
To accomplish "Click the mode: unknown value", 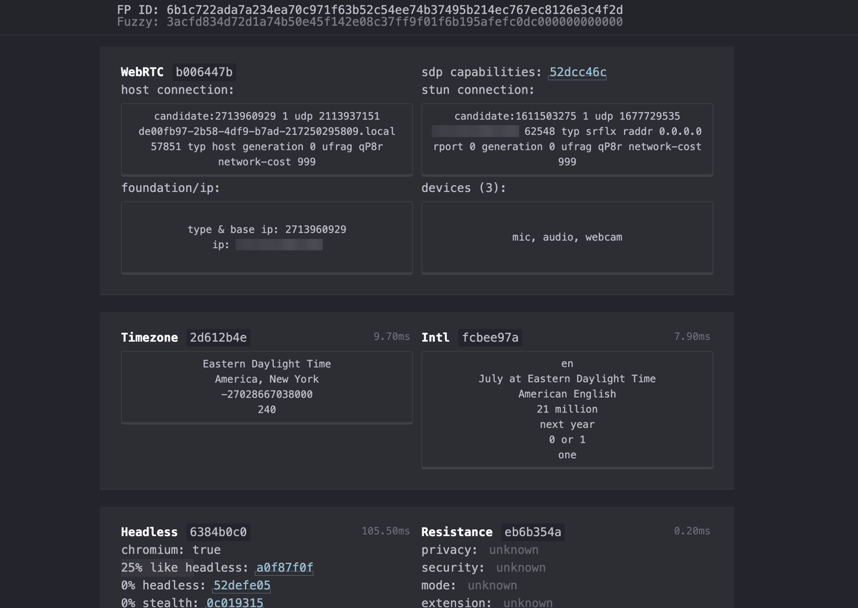I will tap(492, 585).
